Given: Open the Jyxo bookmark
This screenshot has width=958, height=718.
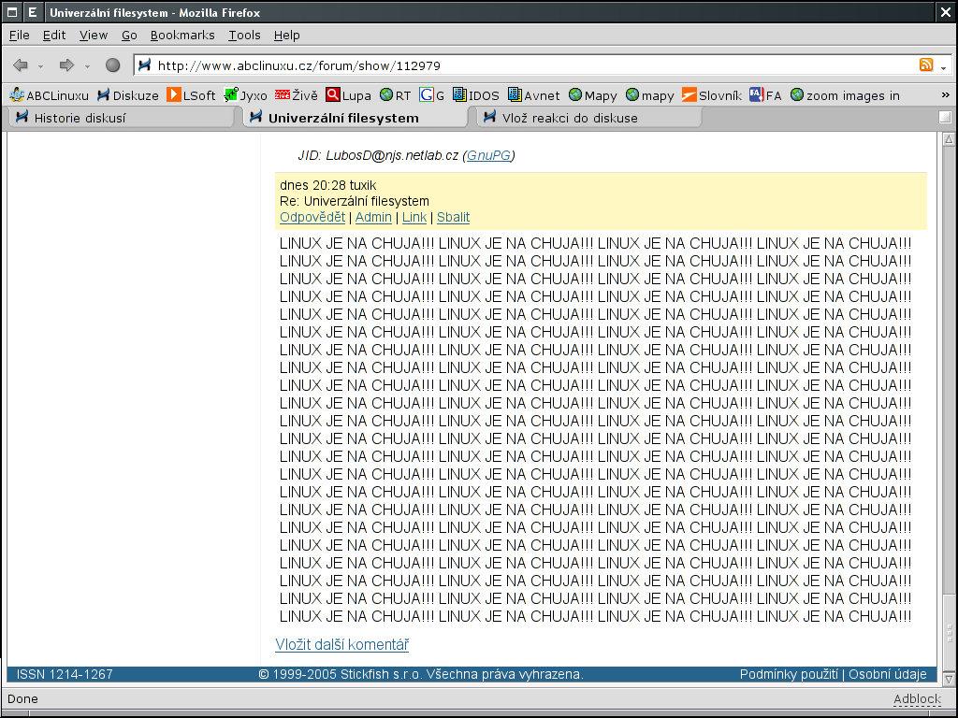Looking at the screenshot, I should pos(245,95).
